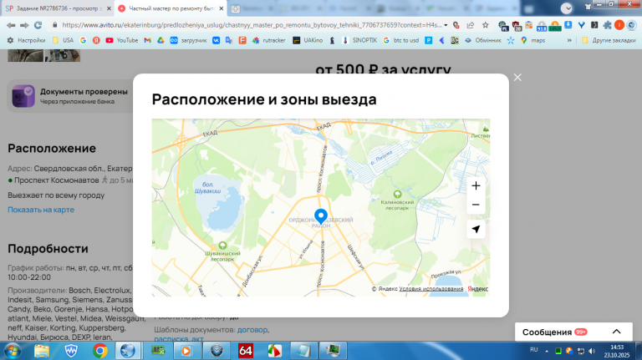The image size is (642, 360).
Task: Select 'Частный мастер по ремонту' browser tab
Action: point(171,8)
